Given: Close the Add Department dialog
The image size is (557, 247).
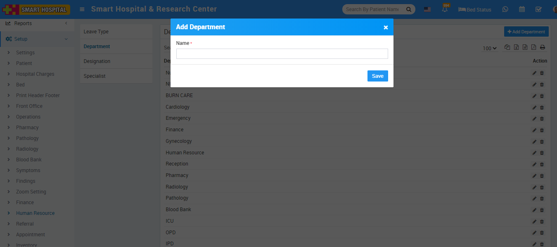Looking at the screenshot, I should tap(386, 27).
